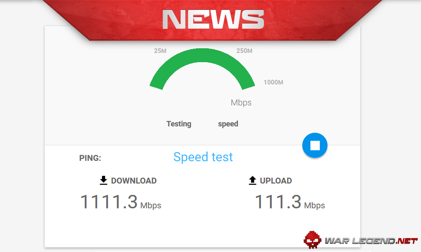421x252 pixels.
Task: Click the speed status word
Action: coord(228,124)
